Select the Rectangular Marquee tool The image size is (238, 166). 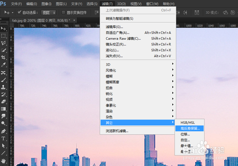point(3,36)
